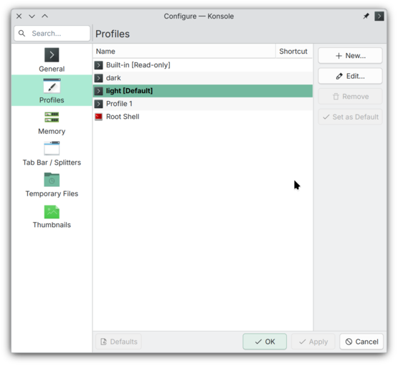Select the light [Default] profile row
This screenshot has width=398, height=366.
(x=203, y=91)
